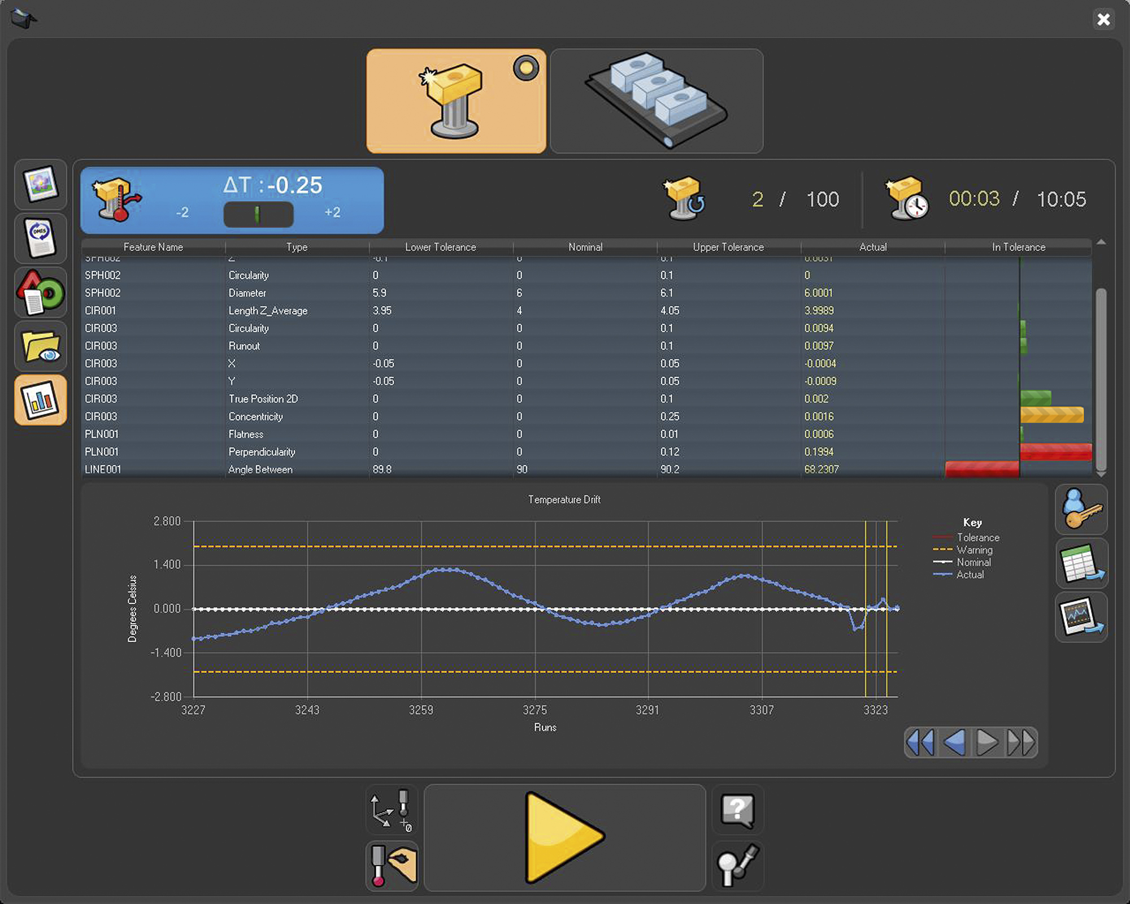Screen dimensions: 1130x904
Task: Step chart forward one page of runs
Action: [x=987, y=742]
